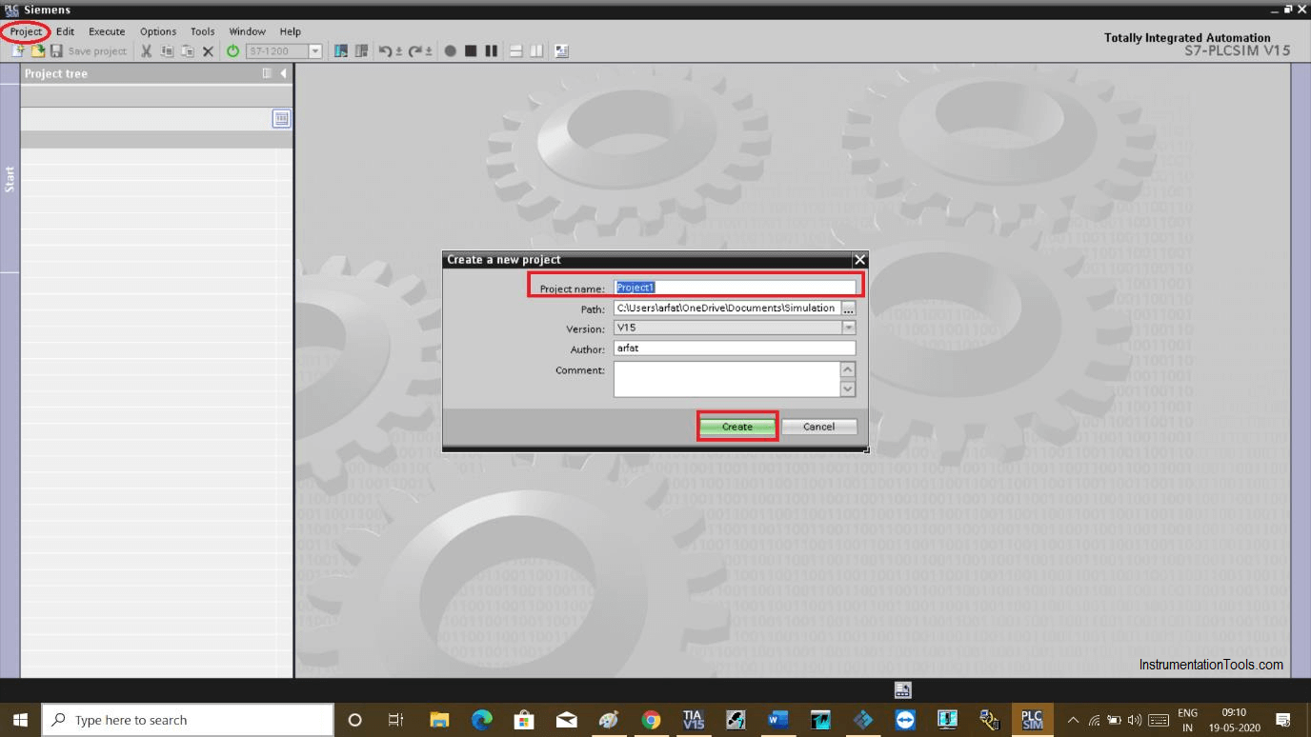Viewport: 1311px width, 737px height.
Task: Toggle the green Power on icon
Action: point(232,51)
